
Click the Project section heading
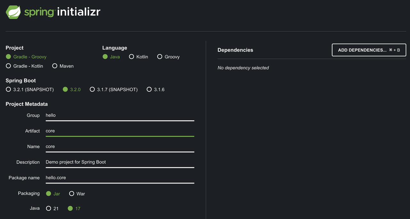click(x=14, y=48)
